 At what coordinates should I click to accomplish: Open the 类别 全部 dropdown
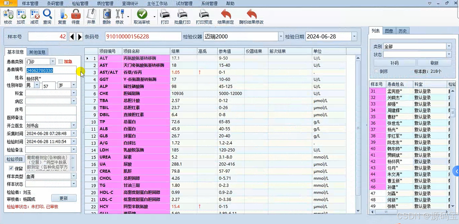[449, 46]
